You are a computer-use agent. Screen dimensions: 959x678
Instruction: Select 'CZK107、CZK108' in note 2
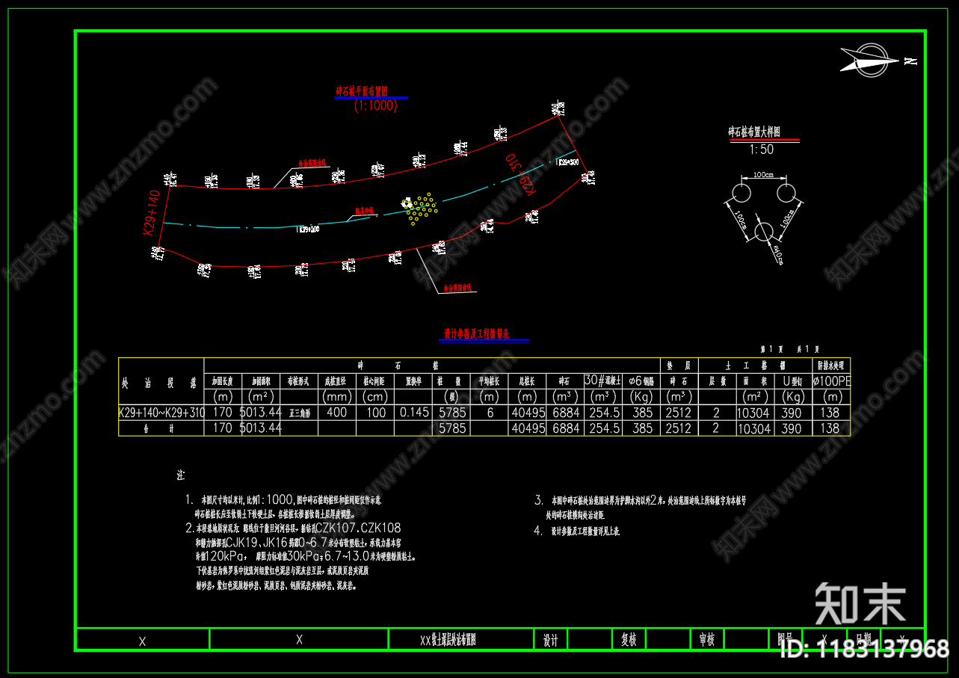coord(358,528)
